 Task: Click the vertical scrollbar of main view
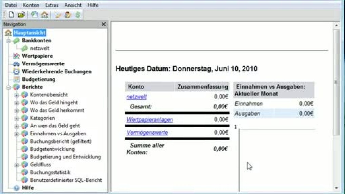336,81
